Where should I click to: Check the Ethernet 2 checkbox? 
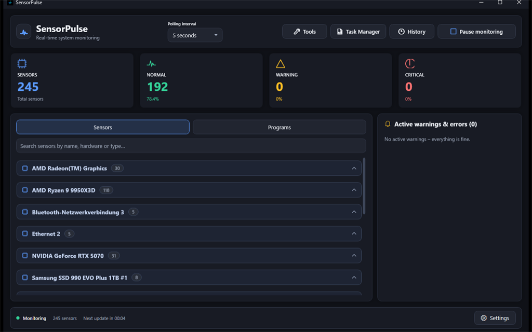point(25,233)
